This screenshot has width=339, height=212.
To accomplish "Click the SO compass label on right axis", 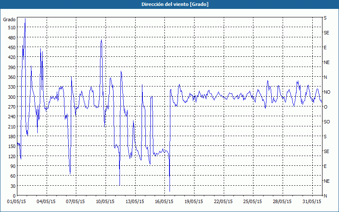I will (x=327, y=122).
